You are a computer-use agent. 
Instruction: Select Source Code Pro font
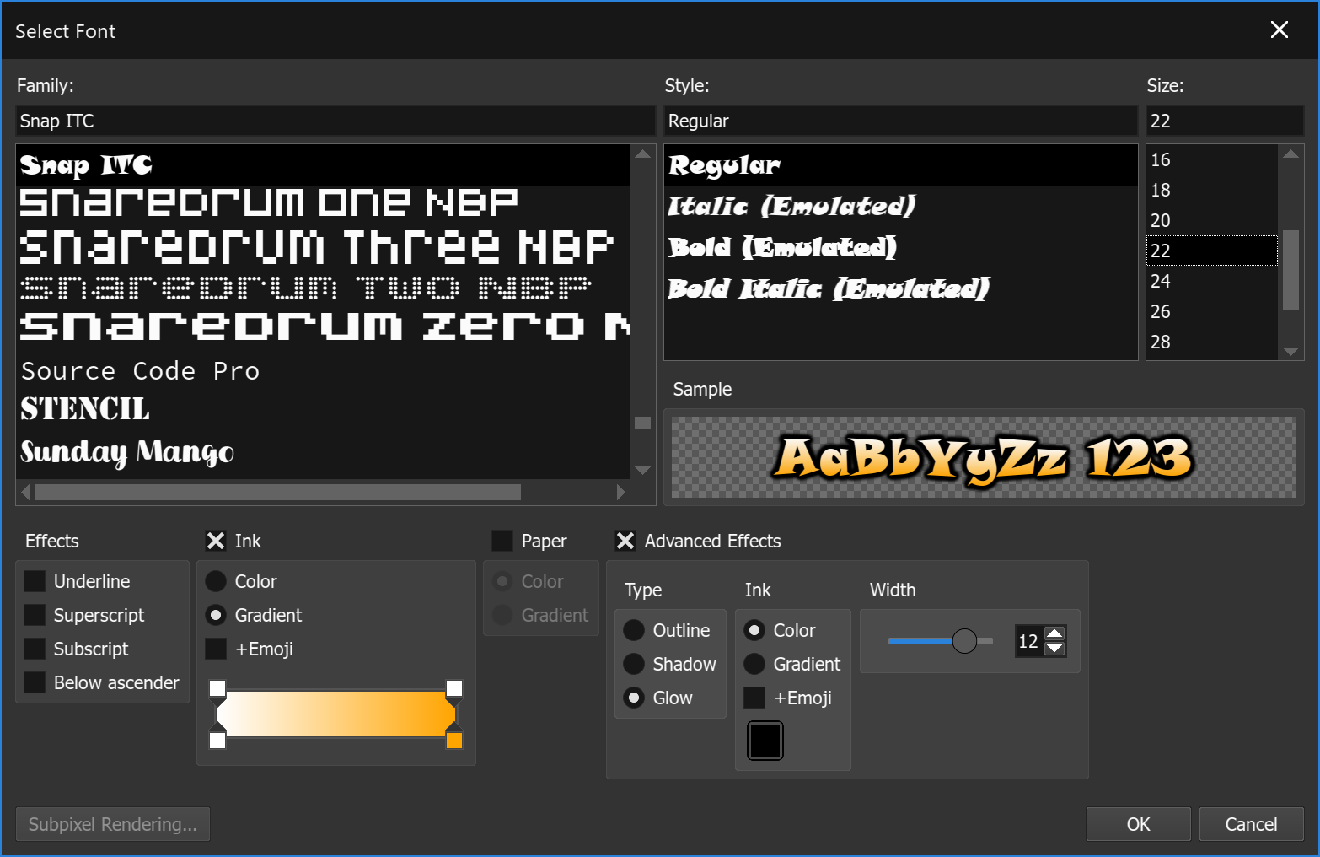tap(323, 371)
